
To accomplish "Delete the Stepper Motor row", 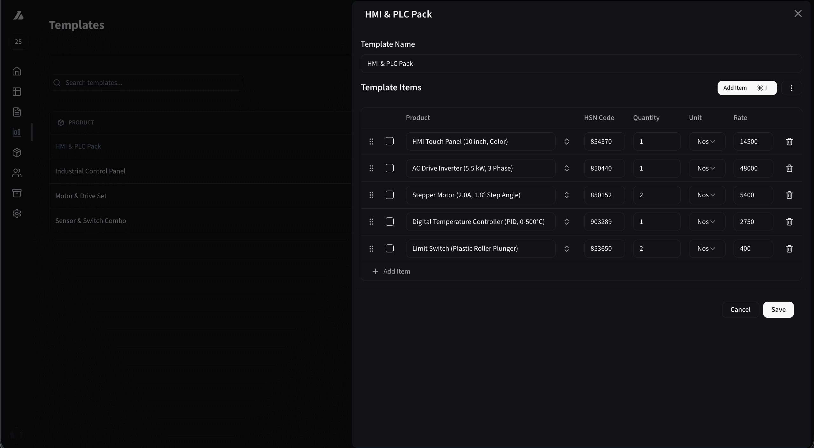I will click(789, 195).
